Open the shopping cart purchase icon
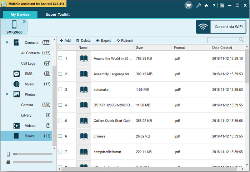 click(x=188, y=6)
